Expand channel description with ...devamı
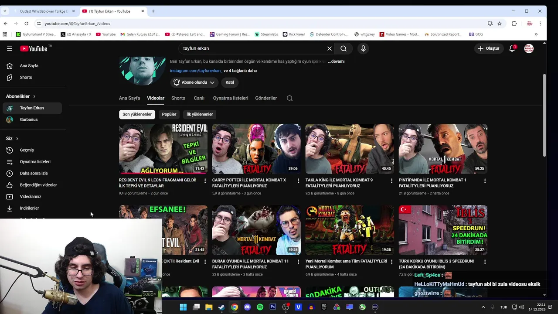The width and height of the screenshot is (558, 314). (x=336, y=61)
